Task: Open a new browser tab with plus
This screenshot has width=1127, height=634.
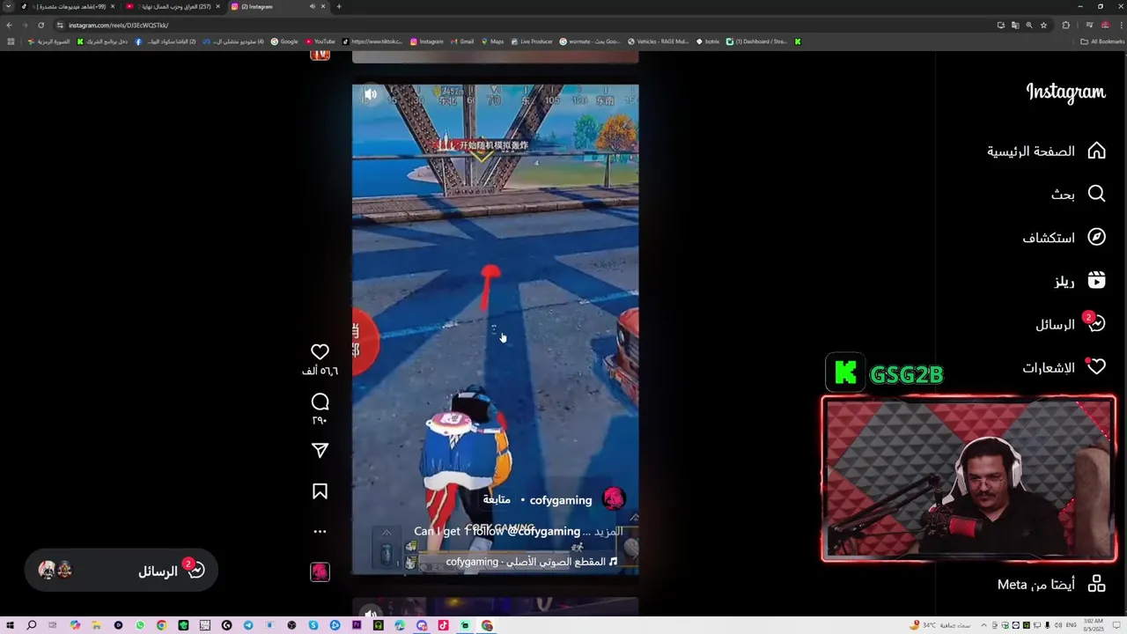Action: (x=339, y=6)
